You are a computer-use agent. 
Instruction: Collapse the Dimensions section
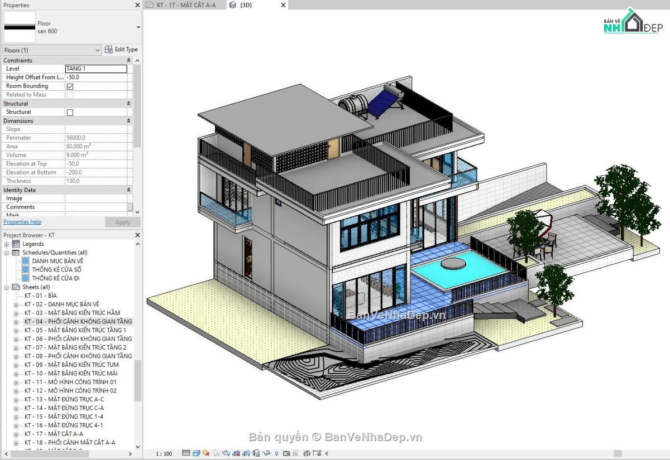tap(129, 121)
